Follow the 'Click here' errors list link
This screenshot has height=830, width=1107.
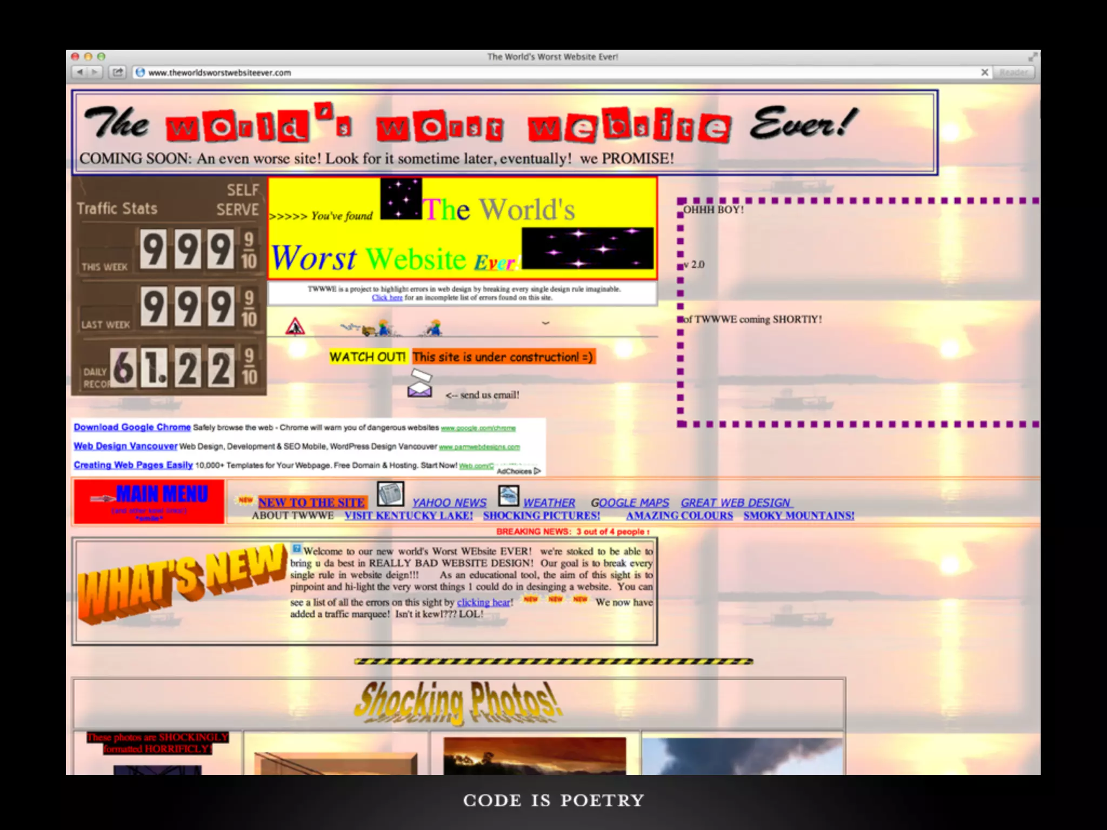click(387, 298)
